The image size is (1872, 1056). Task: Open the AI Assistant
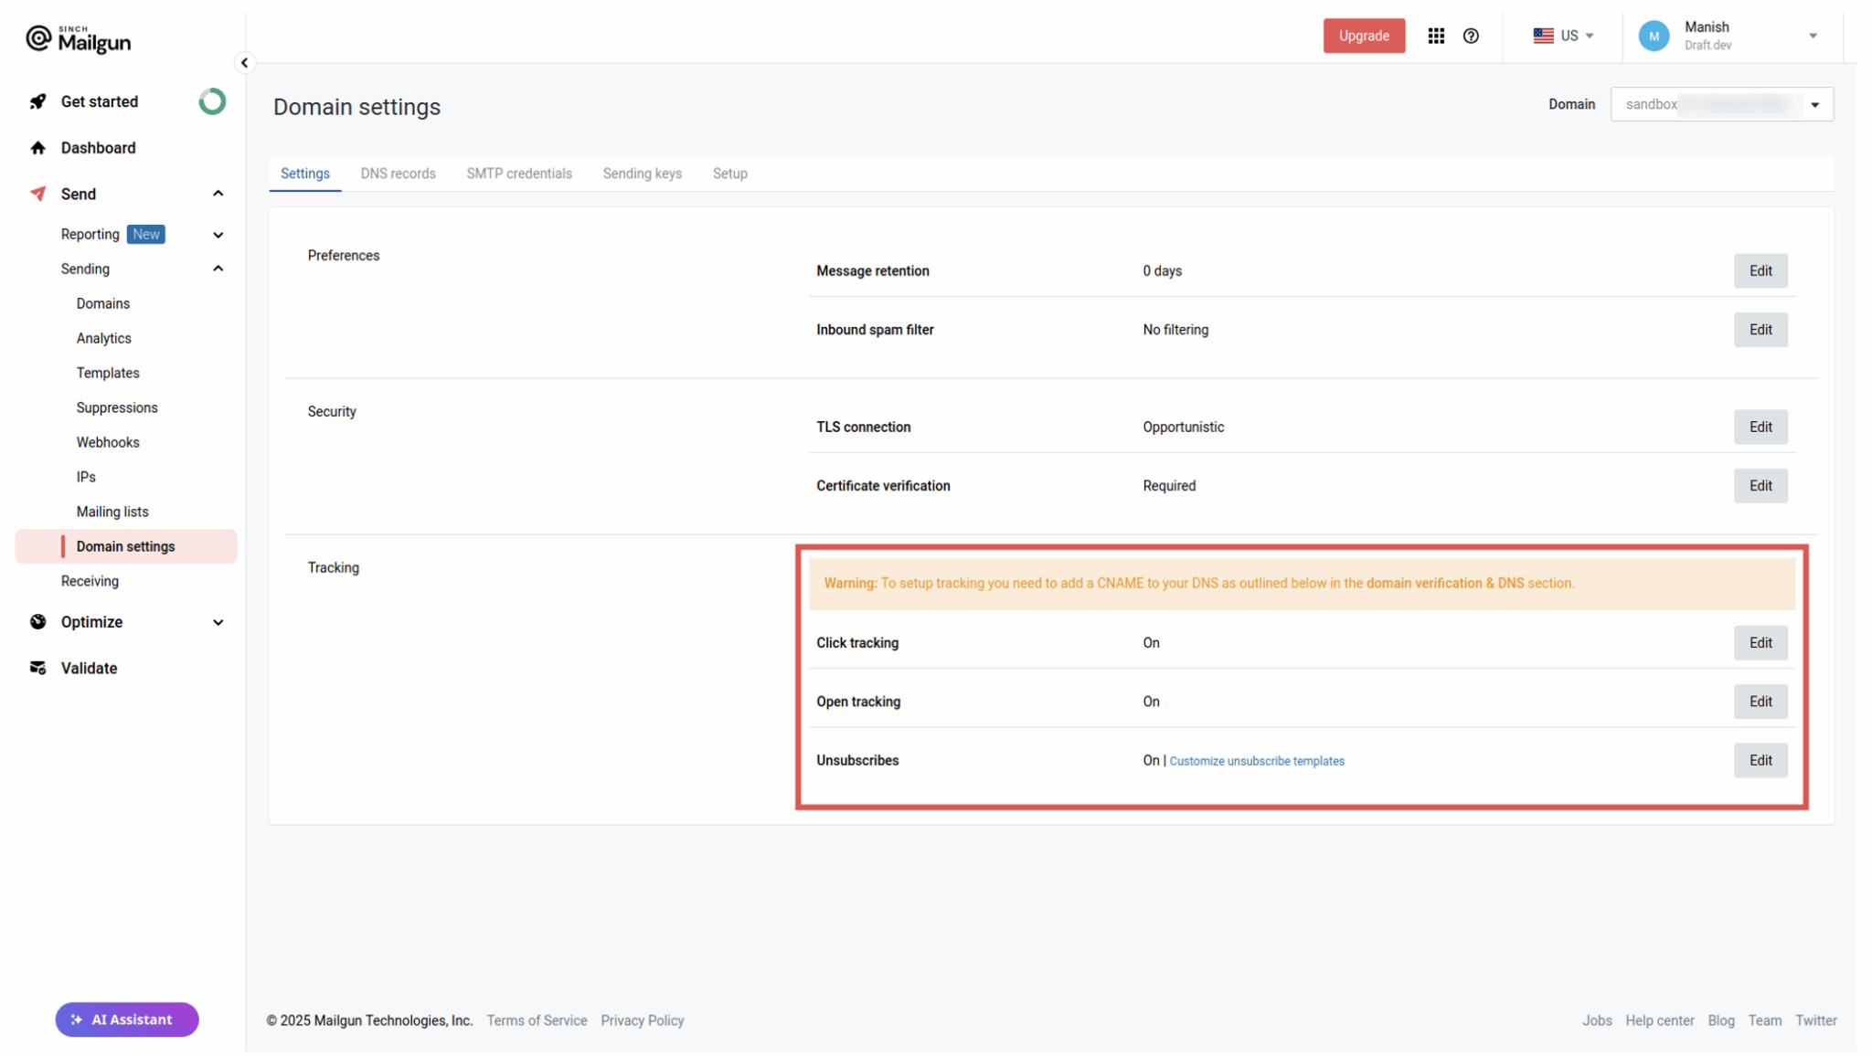pos(126,1019)
